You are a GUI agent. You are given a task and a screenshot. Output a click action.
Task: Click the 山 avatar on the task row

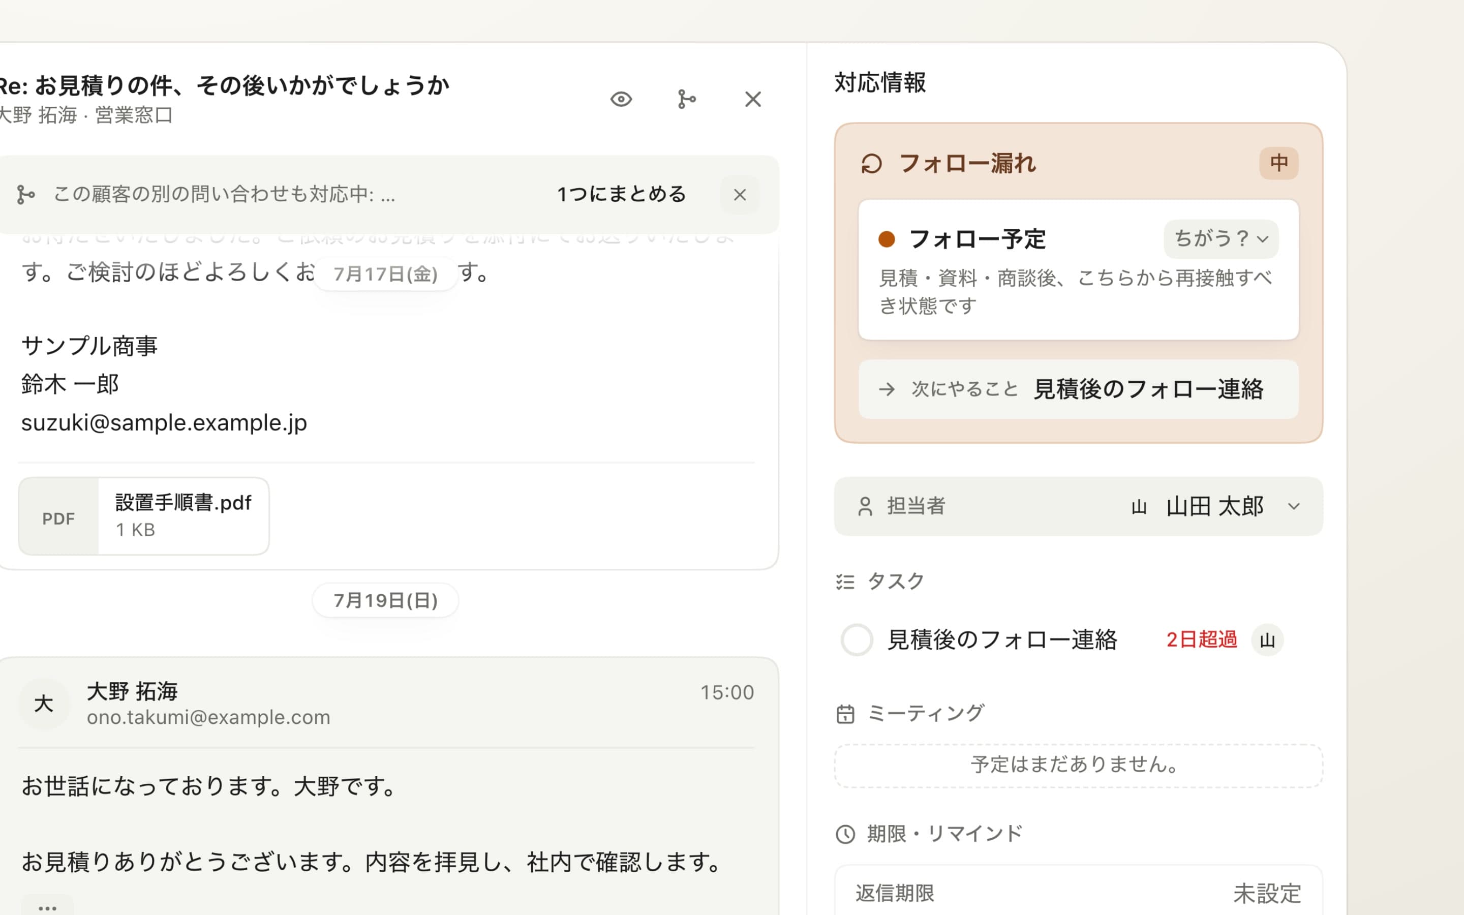[x=1267, y=639]
